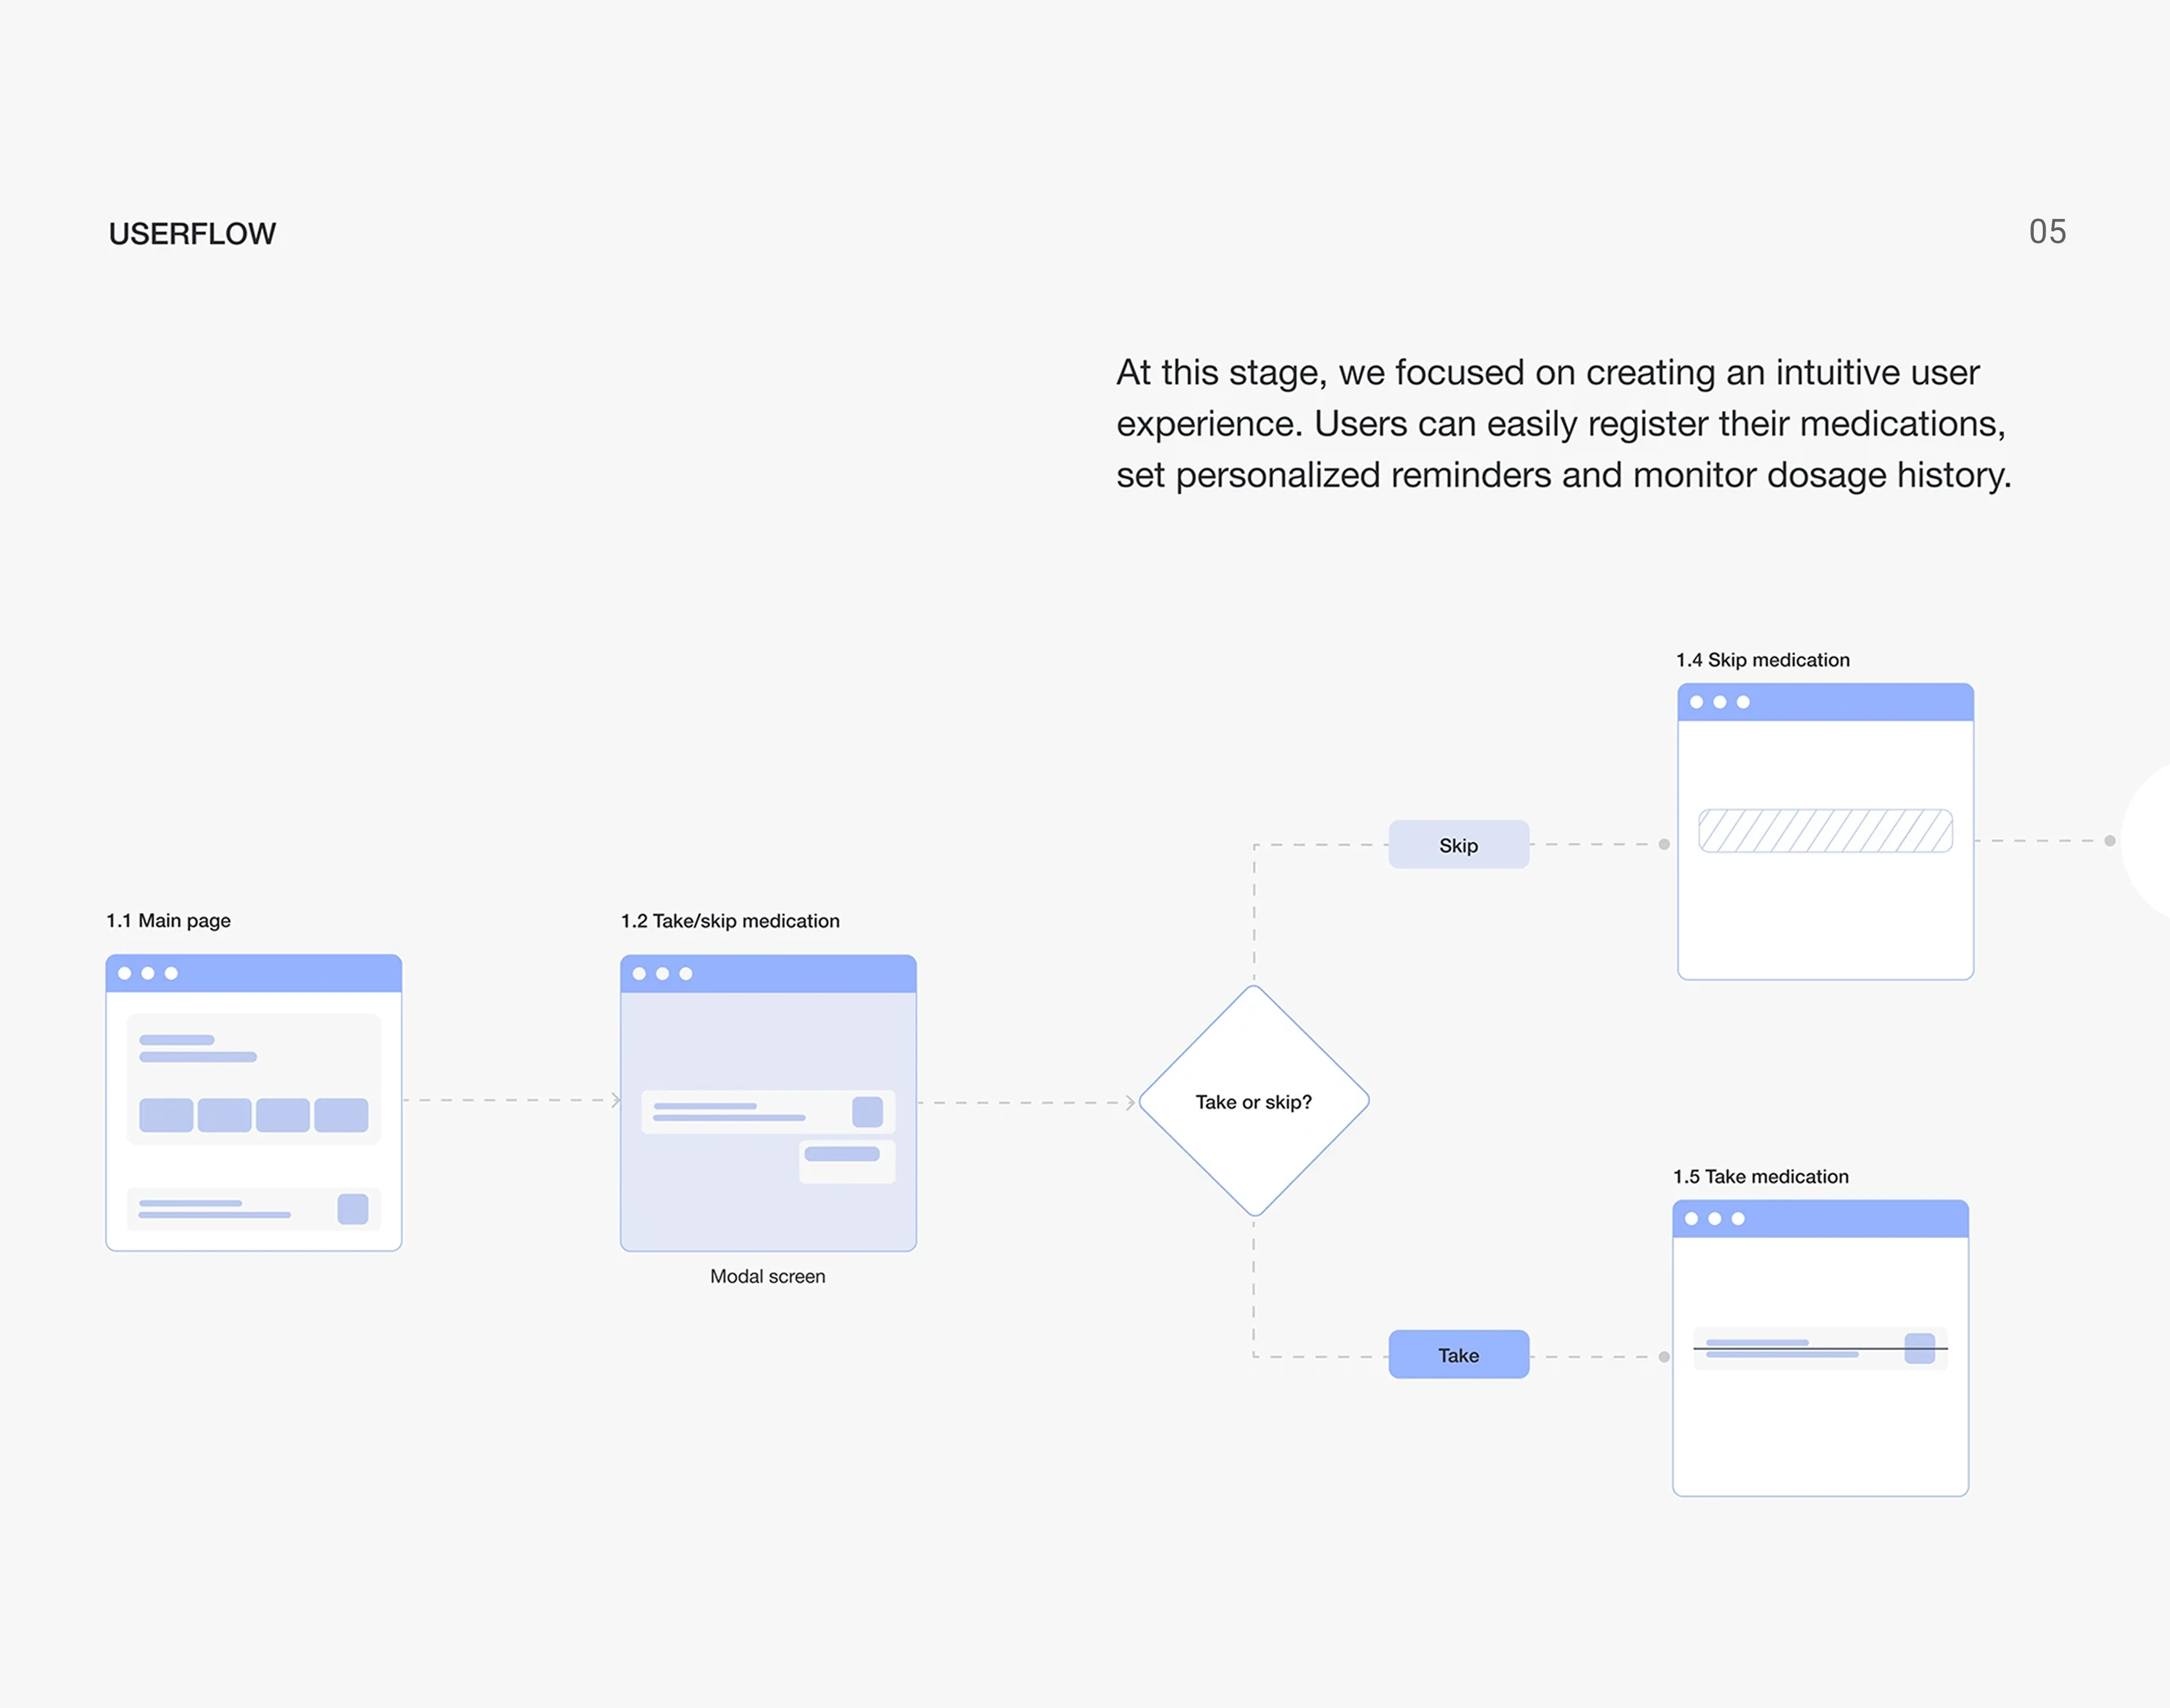Click the Skip button in flowchart
The width and height of the screenshot is (2170, 1708).
(1458, 845)
